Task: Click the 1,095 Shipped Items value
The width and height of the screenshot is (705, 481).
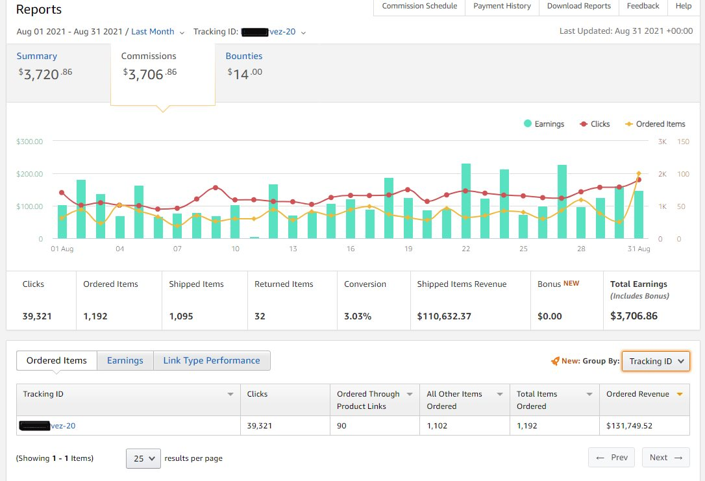Action: pyautogui.click(x=180, y=317)
